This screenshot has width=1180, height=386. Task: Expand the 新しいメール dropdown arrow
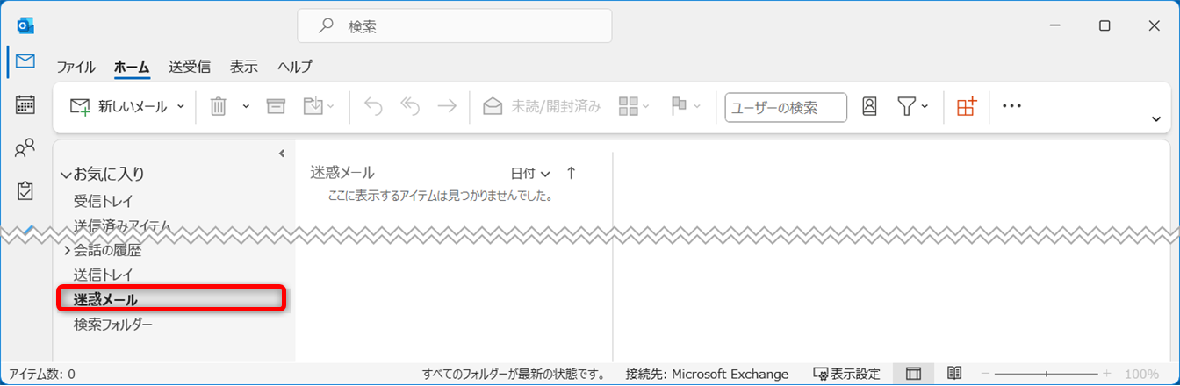point(181,106)
